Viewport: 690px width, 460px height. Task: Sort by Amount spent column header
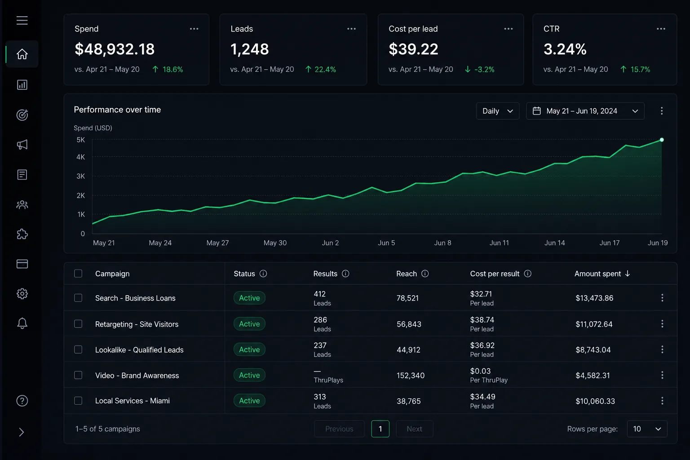602,274
